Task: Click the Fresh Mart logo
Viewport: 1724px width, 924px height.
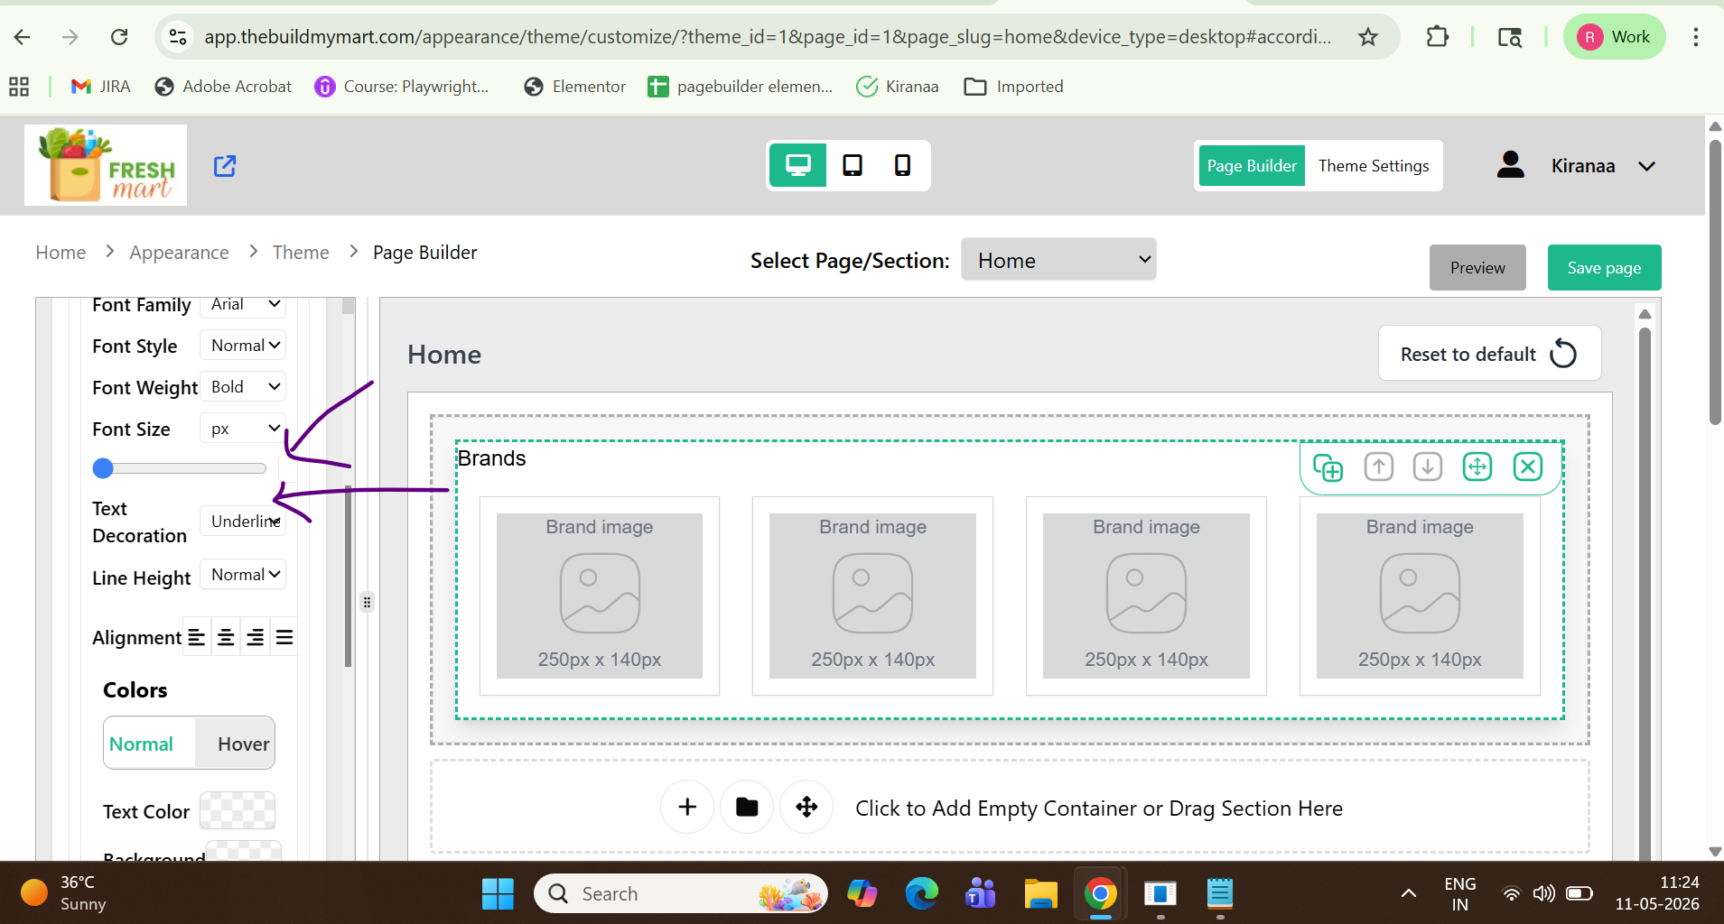Action: 106,165
